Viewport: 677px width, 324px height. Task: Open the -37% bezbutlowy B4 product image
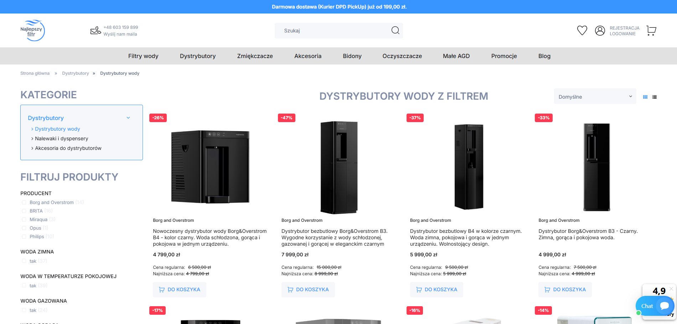469,167
